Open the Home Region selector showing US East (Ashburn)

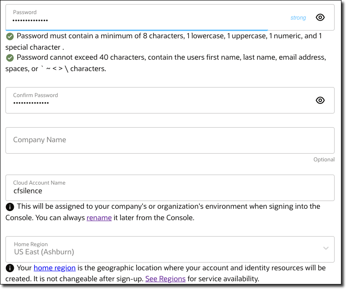click(x=170, y=249)
